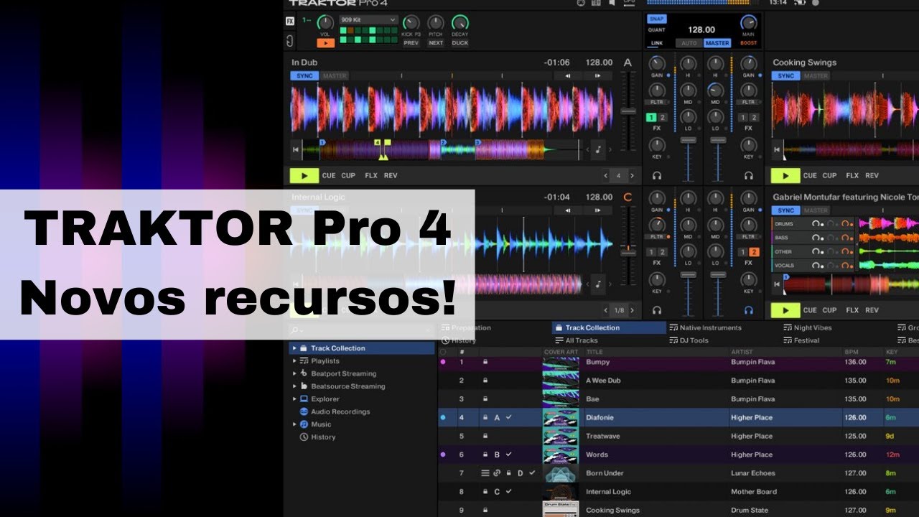
Task: Expand Track Collection tree node
Action: pyautogui.click(x=294, y=348)
